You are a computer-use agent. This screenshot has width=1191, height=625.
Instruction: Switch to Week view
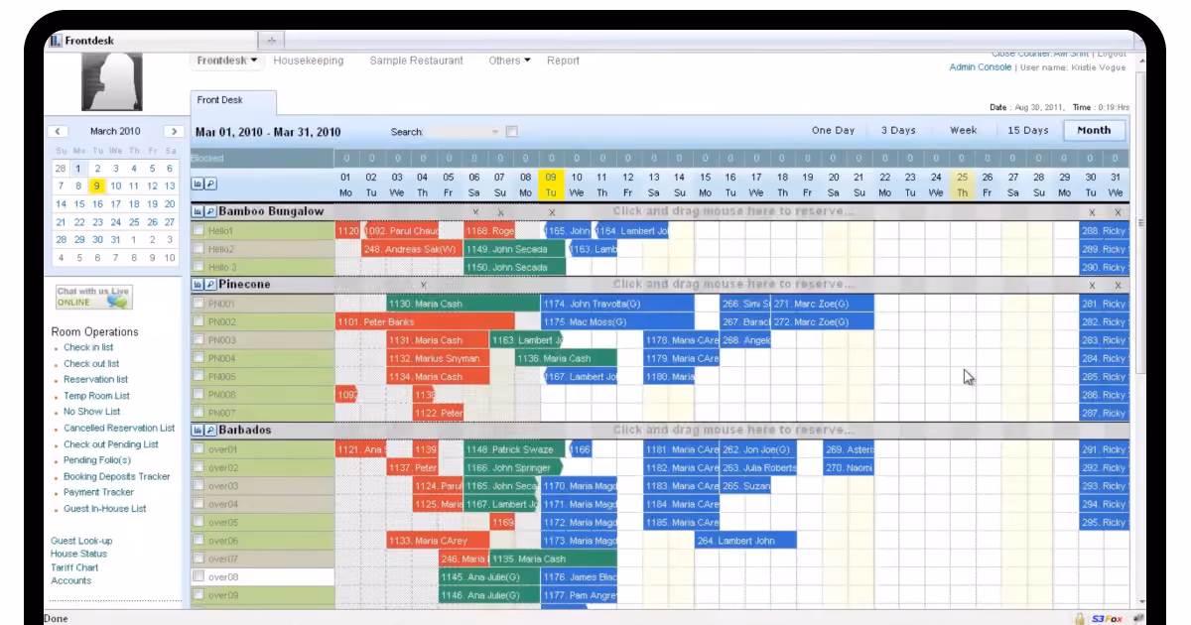(x=963, y=130)
